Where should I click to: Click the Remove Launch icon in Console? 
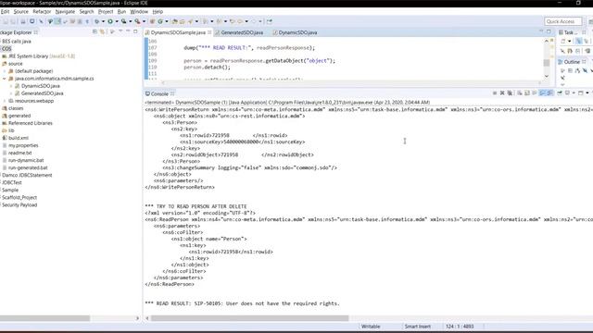(502, 92)
